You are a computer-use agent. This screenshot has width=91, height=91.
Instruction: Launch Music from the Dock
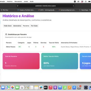51,88
